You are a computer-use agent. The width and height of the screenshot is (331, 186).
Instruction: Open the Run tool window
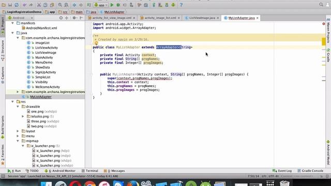click(x=14, y=171)
